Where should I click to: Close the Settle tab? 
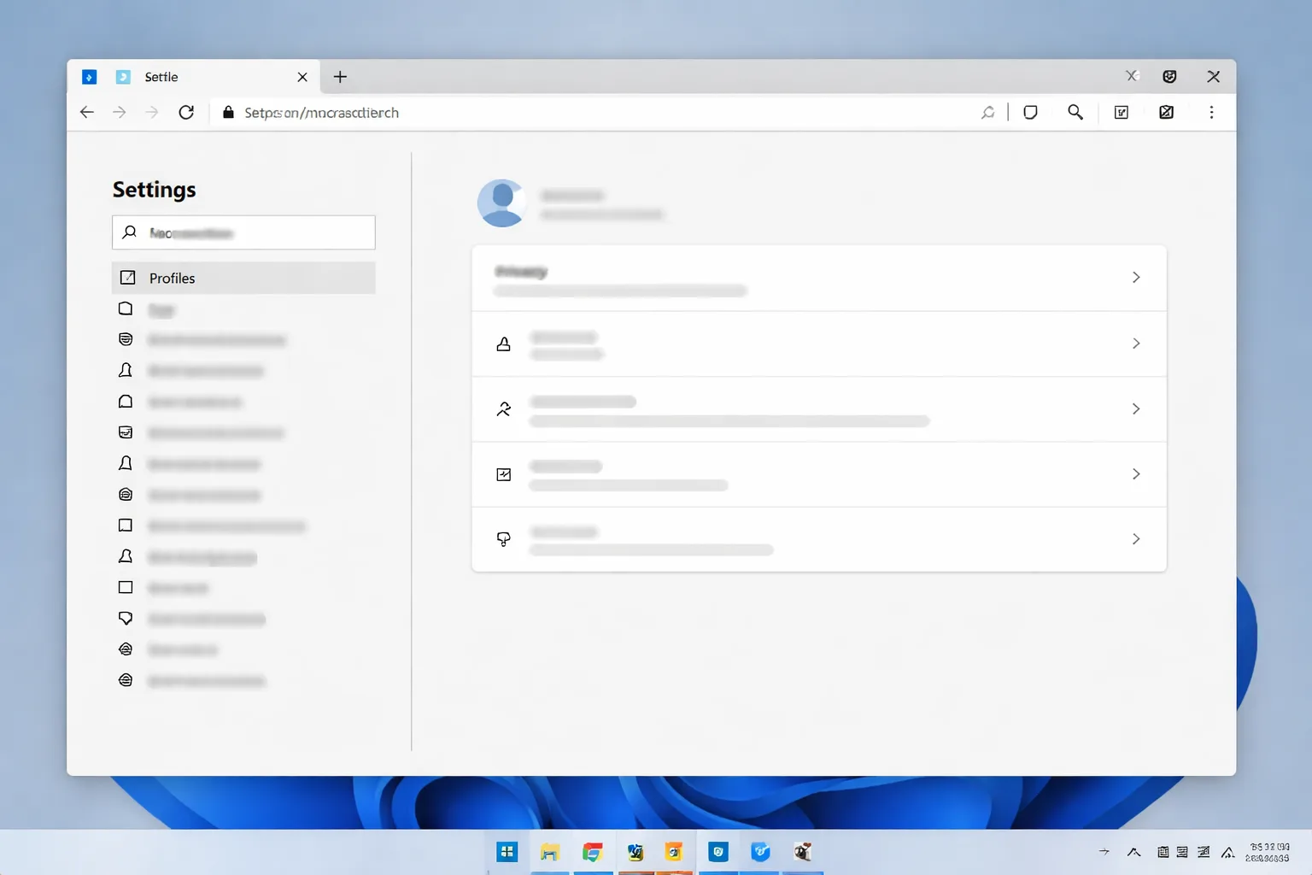pyautogui.click(x=302, y=77)
